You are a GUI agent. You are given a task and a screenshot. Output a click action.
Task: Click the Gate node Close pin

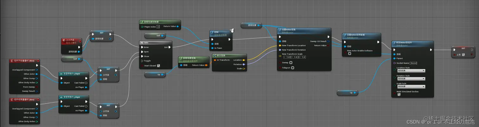[x=142, y=56]
